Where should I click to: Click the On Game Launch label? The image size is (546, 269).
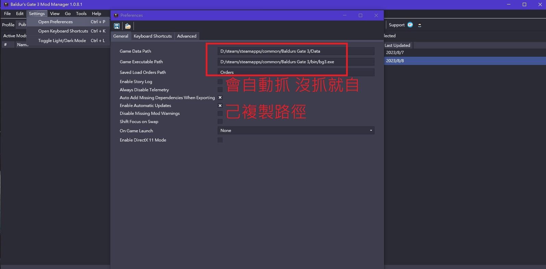click(136, 131)
